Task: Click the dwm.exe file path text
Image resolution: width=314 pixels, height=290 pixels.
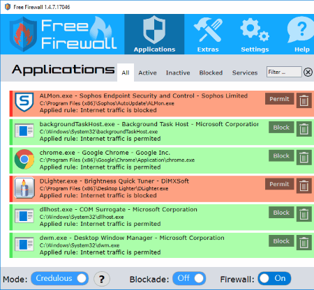Action: point(80,245)
